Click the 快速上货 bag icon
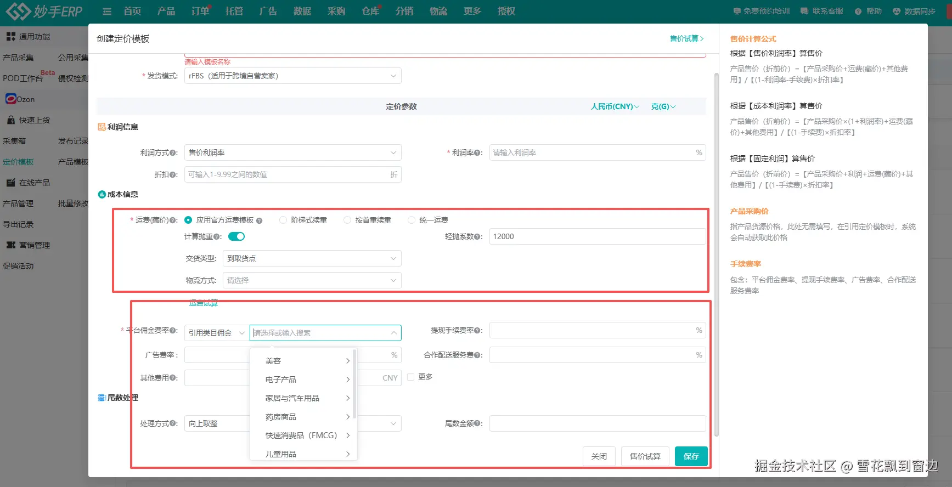This screenshot has width=952, height=487. (x=11, y=120)
